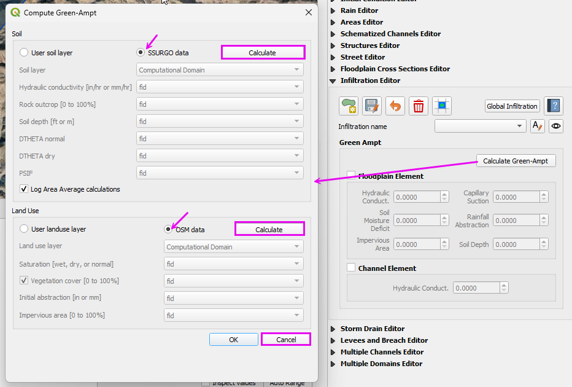Tick the Channel Element checkbox
Image resolution: width=572 pixels, height=387 pixels.
pyautogui.click(x=351, y=268)
